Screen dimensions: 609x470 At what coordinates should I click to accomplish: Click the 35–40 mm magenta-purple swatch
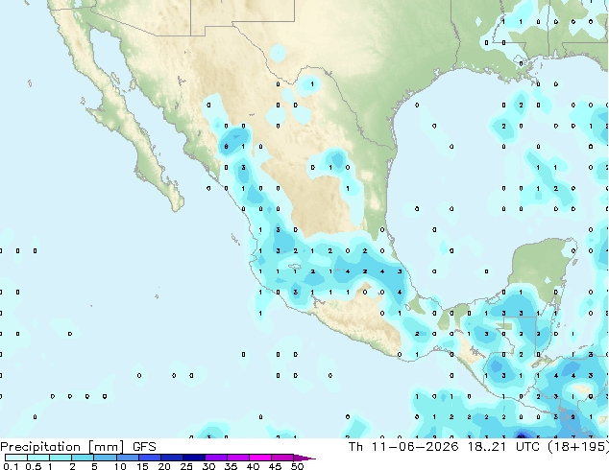tap(237, 458)
